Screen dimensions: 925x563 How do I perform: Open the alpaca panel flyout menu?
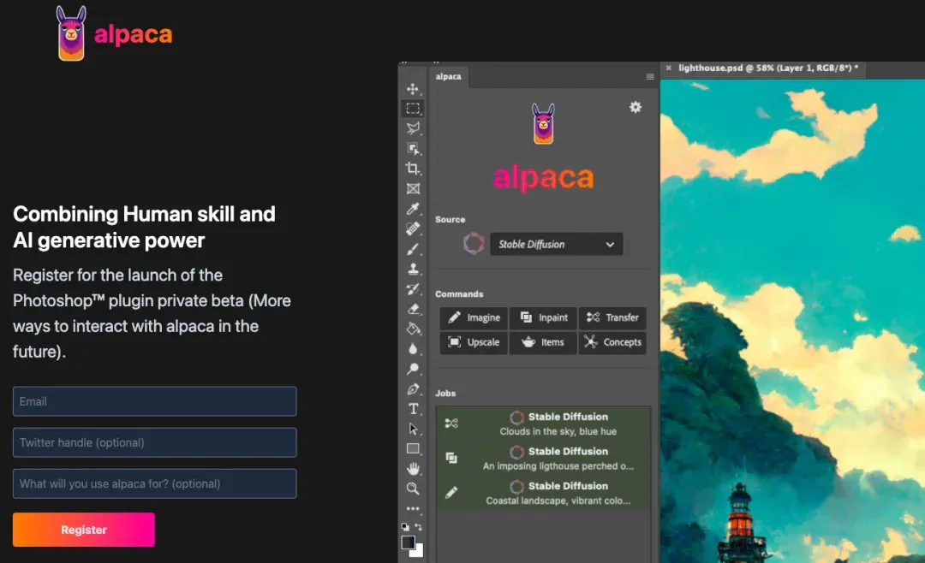pos(650,76)
